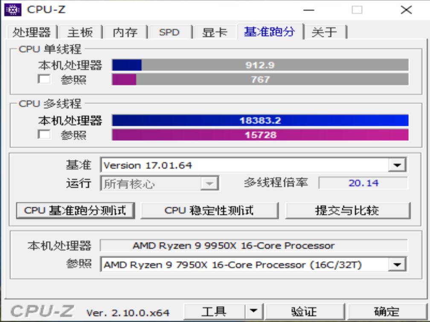
Task: Switch to the 内存 tab
Action: coord(125,32)
